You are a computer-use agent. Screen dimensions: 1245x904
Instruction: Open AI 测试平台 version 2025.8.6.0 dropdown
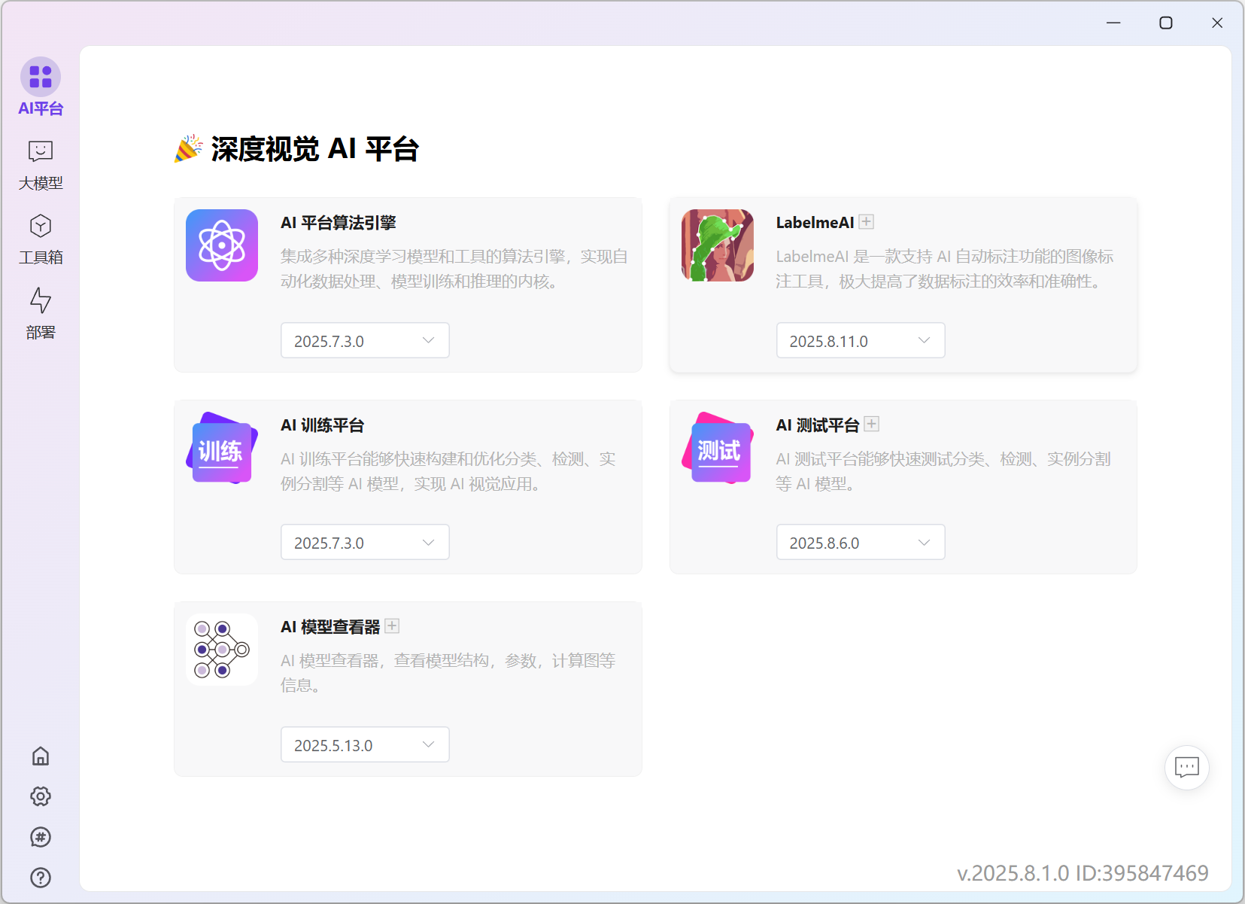(x=860, y=543)
